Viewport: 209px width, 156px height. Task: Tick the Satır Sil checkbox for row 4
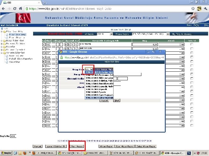click(192, 57)
